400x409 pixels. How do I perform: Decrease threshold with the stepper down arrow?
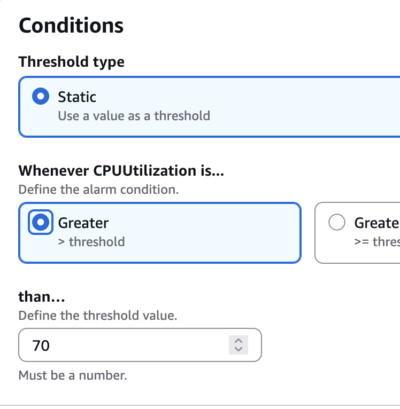239,349
